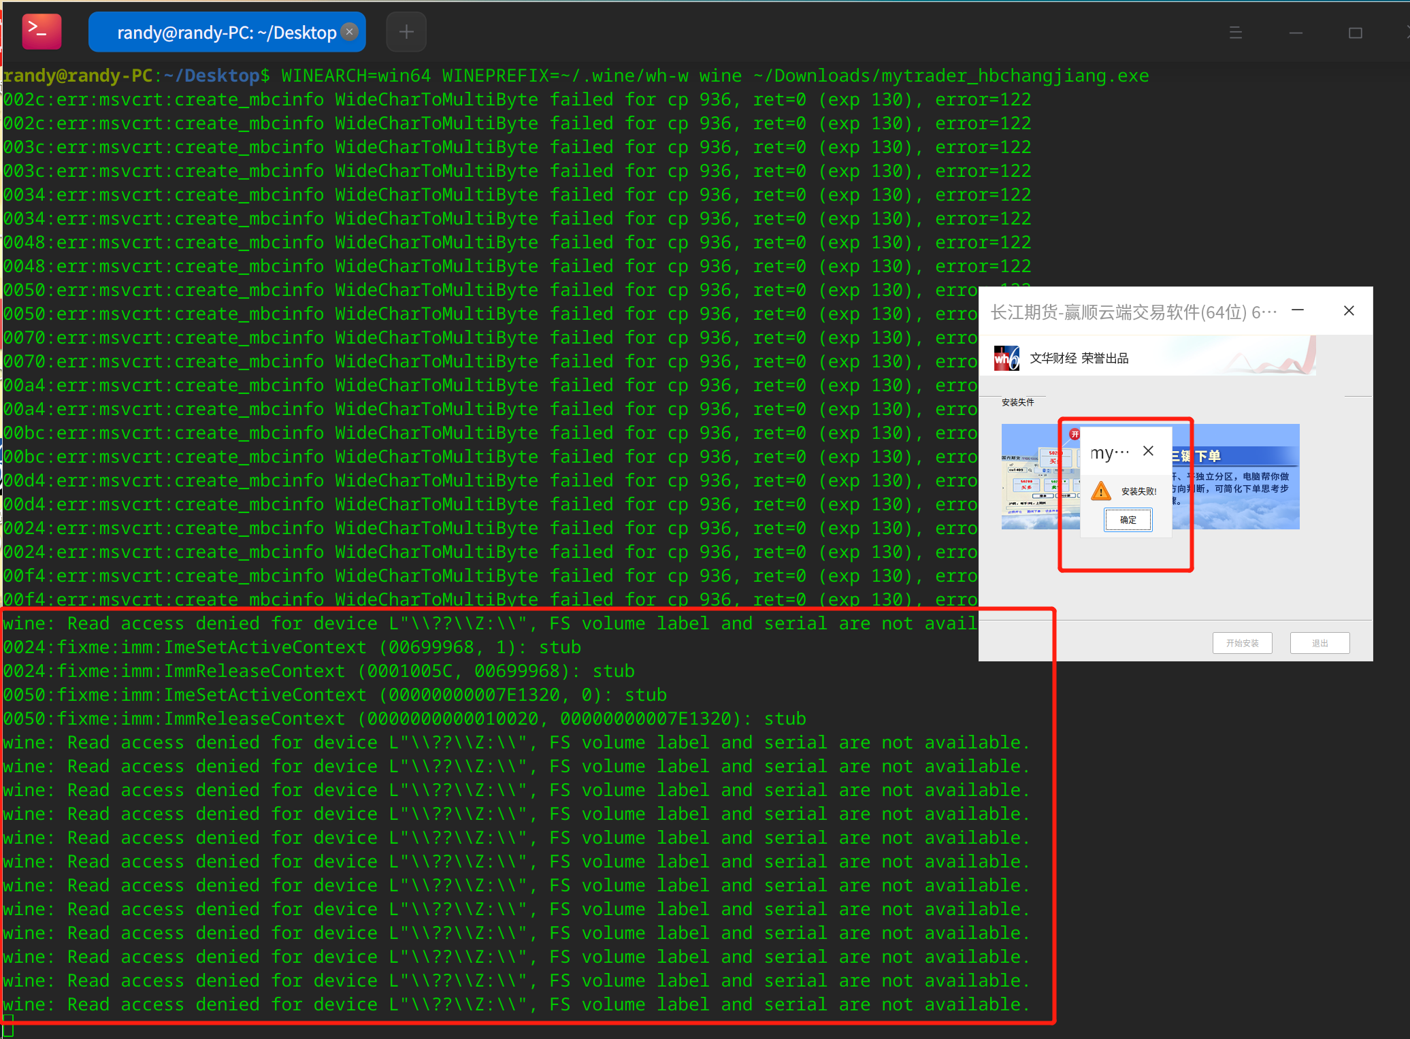The image size is (1410, 1039).
Task: Minimize the terminal window
Action: [x=1296, y=33]
